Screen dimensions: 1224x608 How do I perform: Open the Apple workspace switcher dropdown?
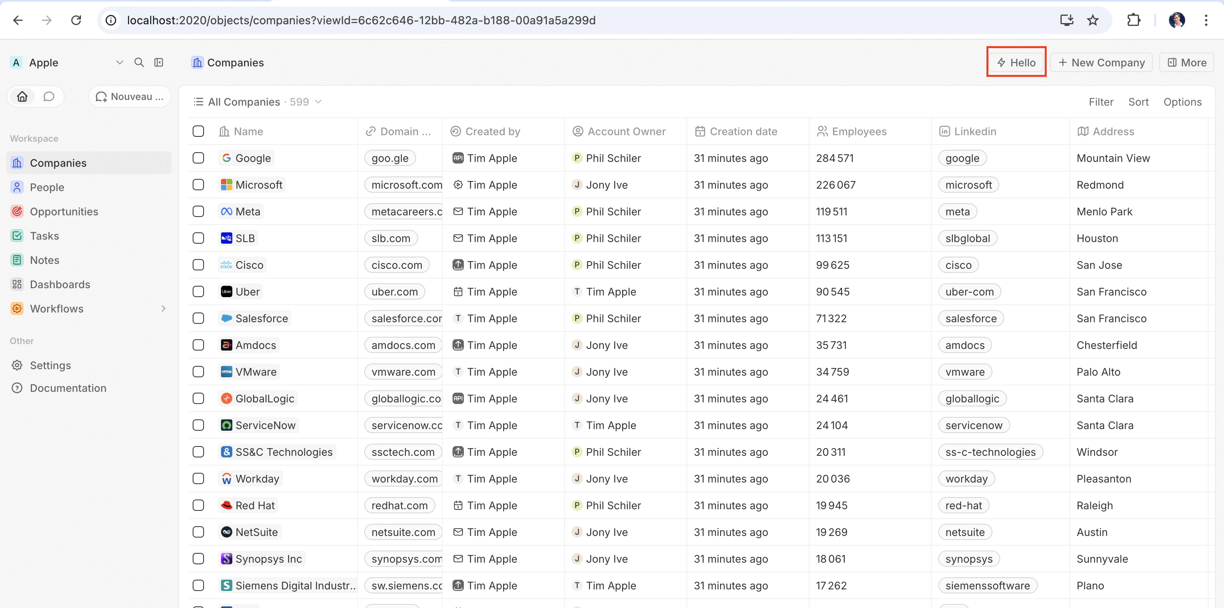pos(119,62)
